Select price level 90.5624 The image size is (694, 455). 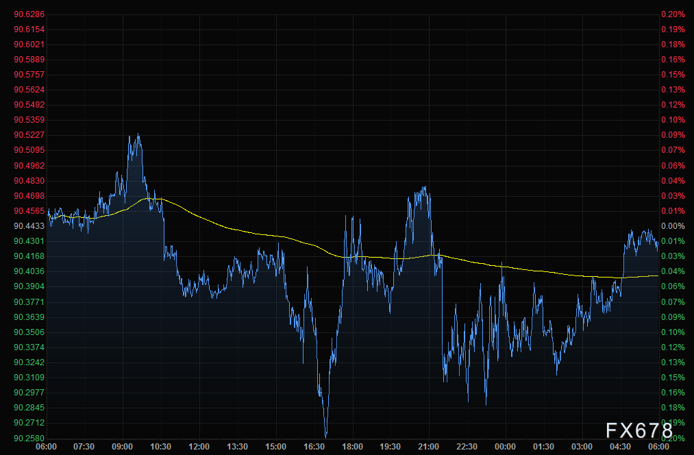tap(29, 89)
